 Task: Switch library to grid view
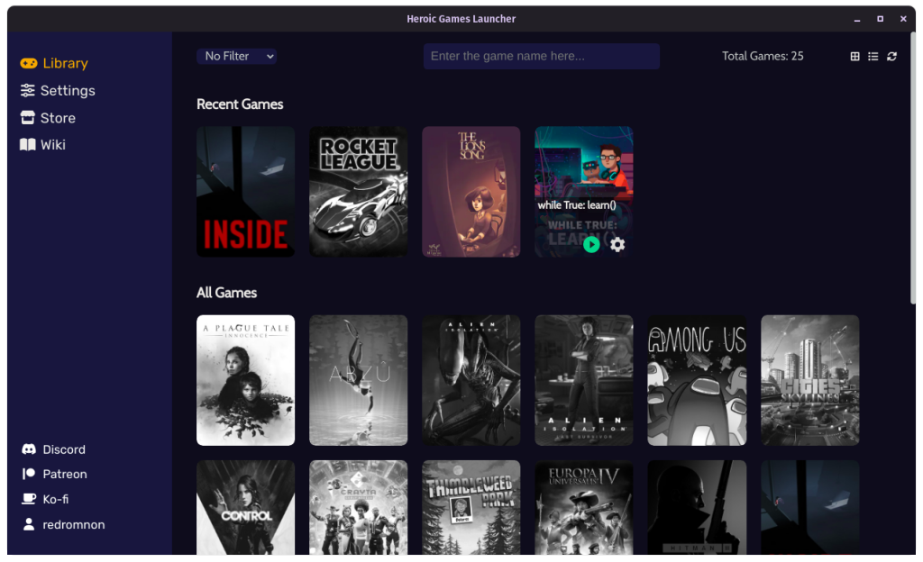tap(854, 56)
